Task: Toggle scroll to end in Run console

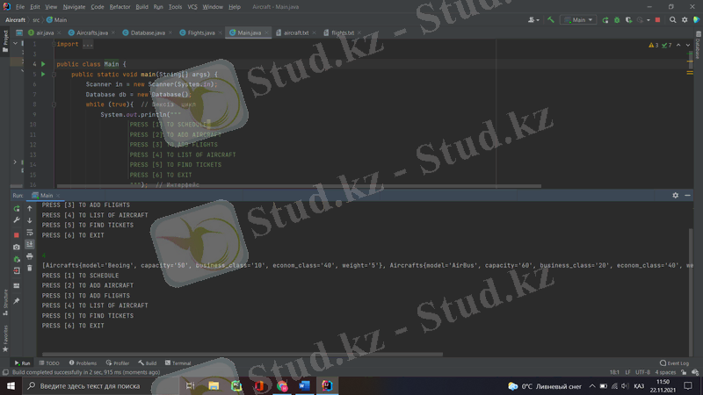Action: click(x=30, y=244)
